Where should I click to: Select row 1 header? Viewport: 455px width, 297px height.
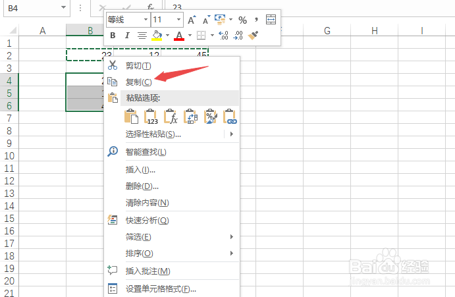click(x=9, y=43)
